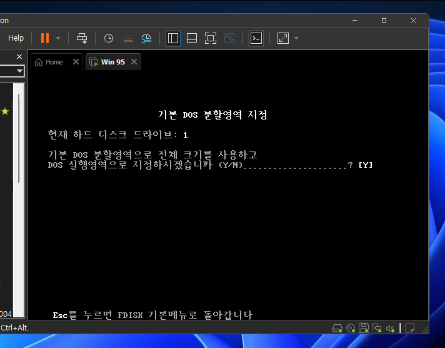
Task: Pause the virtual machine
Action: (45, 38)
